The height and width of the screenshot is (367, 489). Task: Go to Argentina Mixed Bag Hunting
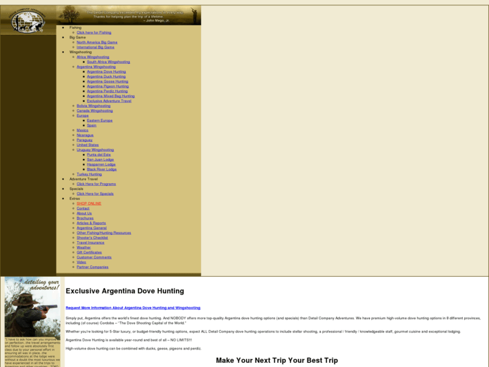tap(111, 96)
